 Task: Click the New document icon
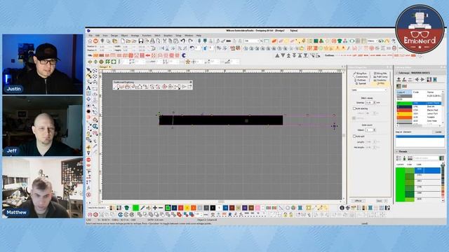[x=123, y=41]
